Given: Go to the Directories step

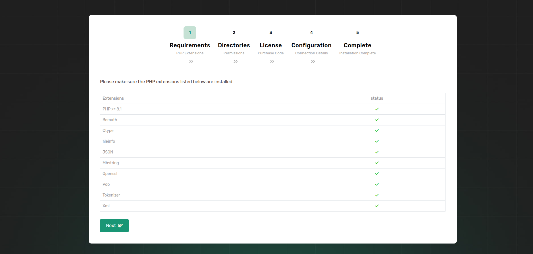Looking at the screenshot, I should [x=234, y=45].
